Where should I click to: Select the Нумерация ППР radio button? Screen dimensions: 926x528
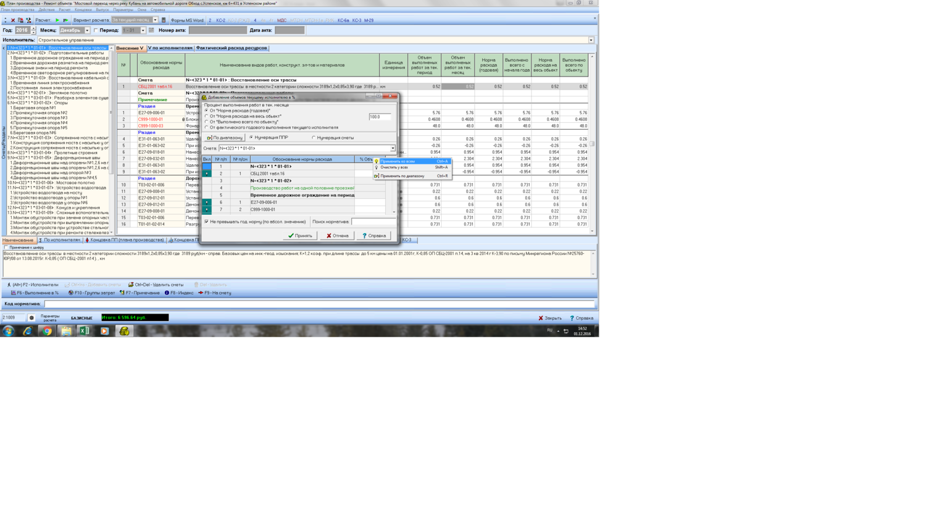(251, 137)
